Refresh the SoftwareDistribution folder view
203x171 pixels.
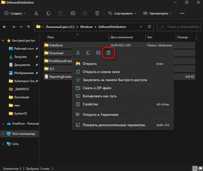tap(149, 27)
